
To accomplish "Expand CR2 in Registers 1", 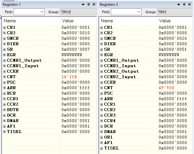I will (4, 33).
